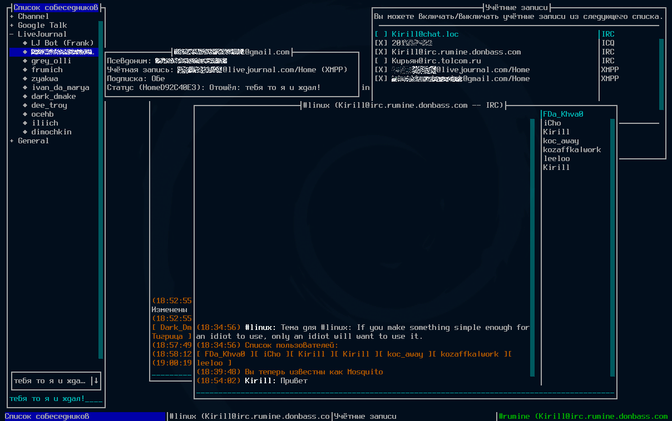Click the status diamond next to dark_dmake

[25, 96]
